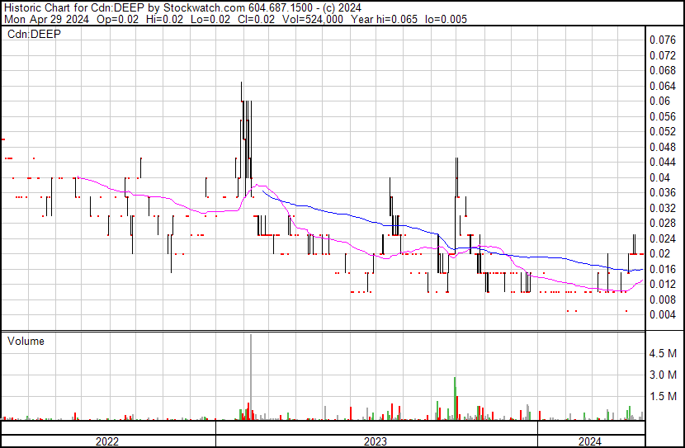Click the 0.04 price axis label
685x448 pixels.
(x=659, y=177)
